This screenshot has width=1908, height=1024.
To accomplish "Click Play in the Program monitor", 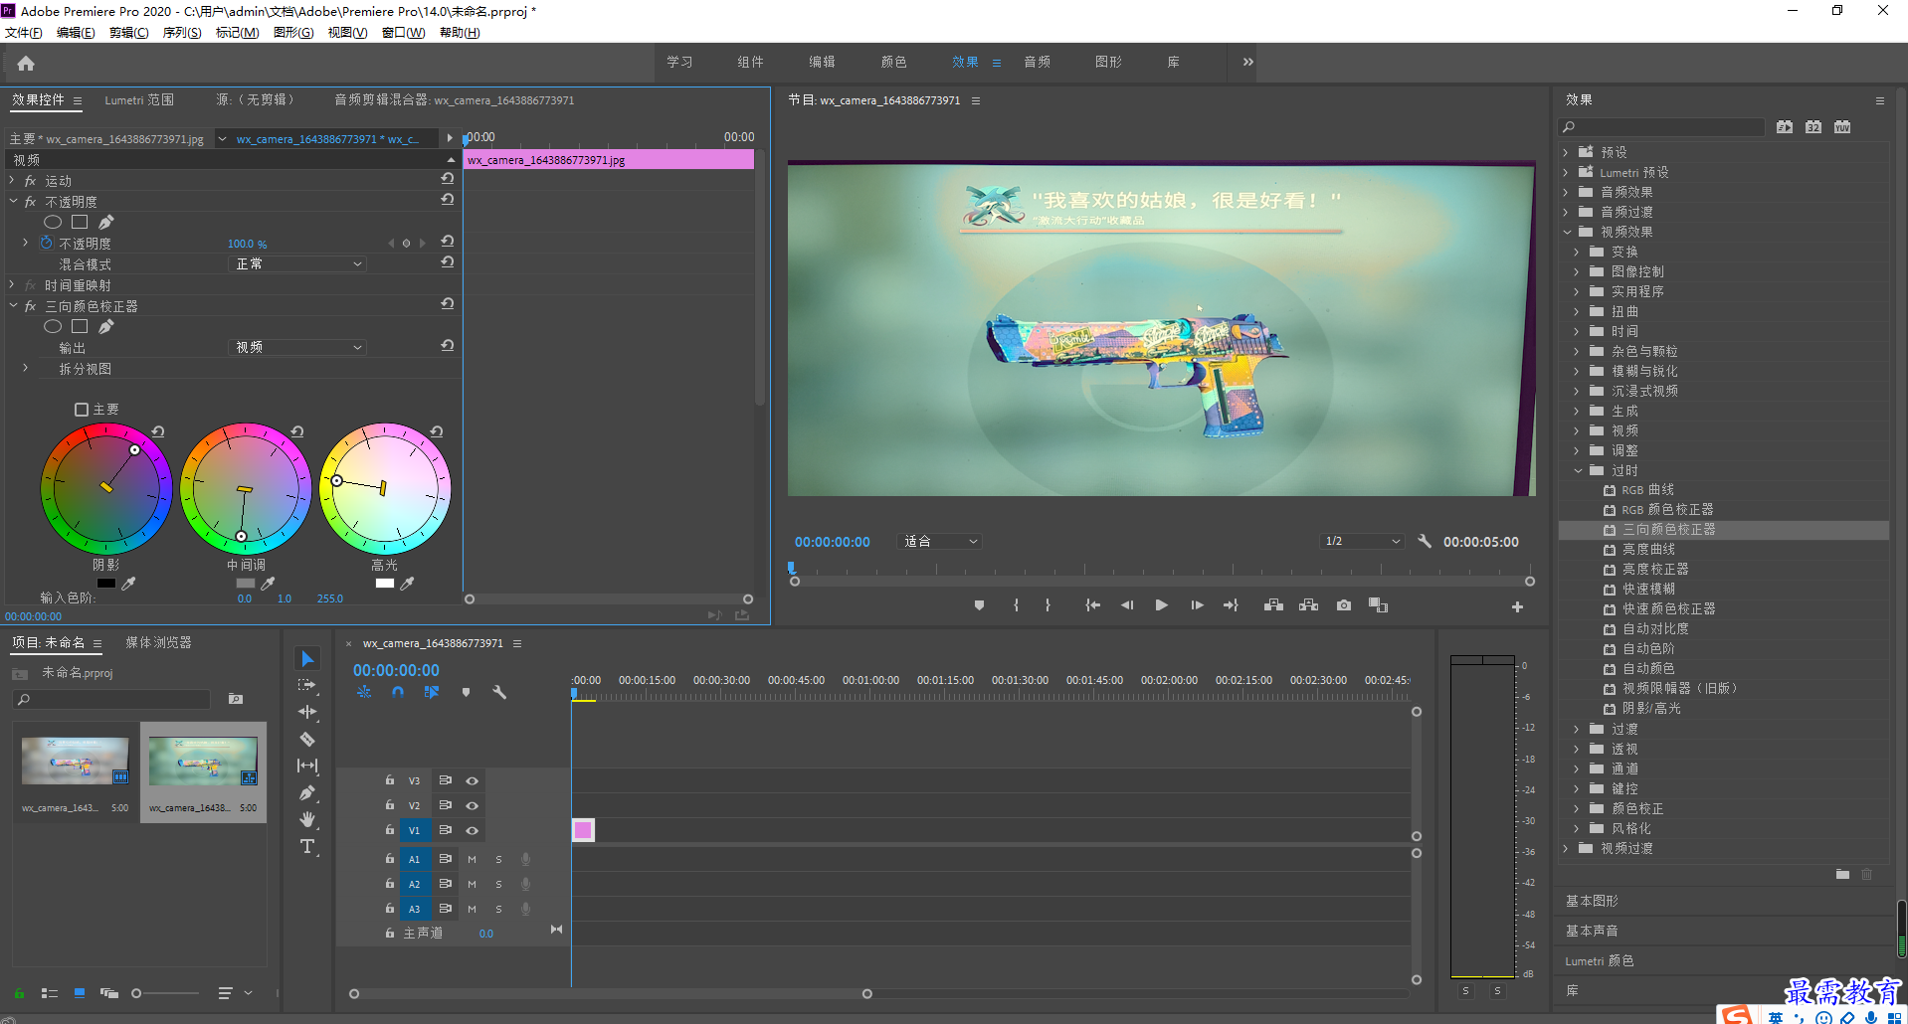I will (1161, 605).
